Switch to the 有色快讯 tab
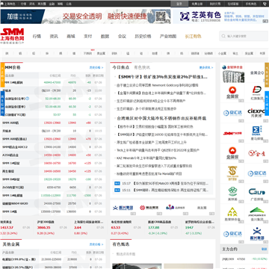 click(x=142, y=67)
